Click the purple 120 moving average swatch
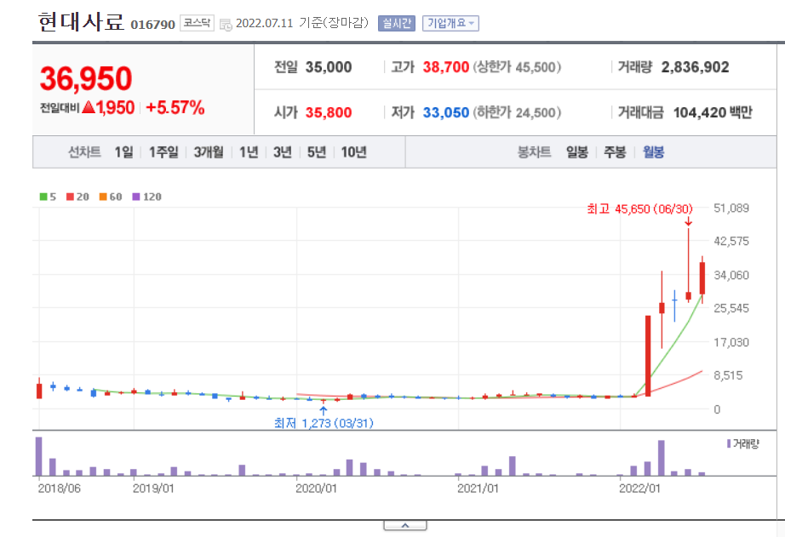This screenshot has height=537, width=785. coord(136,197)
